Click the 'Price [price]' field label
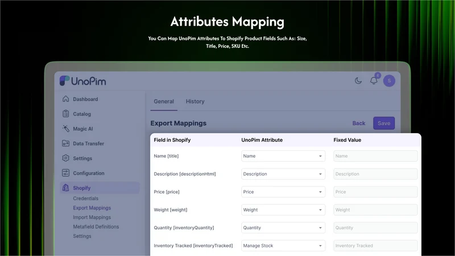Screen dimensions: 455x256 click(x=167, y=192)
